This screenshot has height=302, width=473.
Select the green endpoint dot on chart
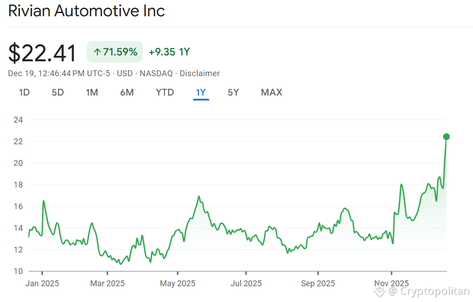(x=446, y=136)
